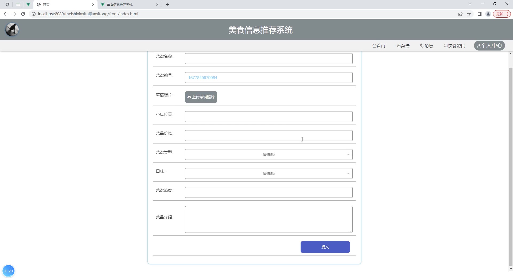Focus the 小店位置 input field
513x278 pixels.
pyautogui.click(x=269, y=117)
